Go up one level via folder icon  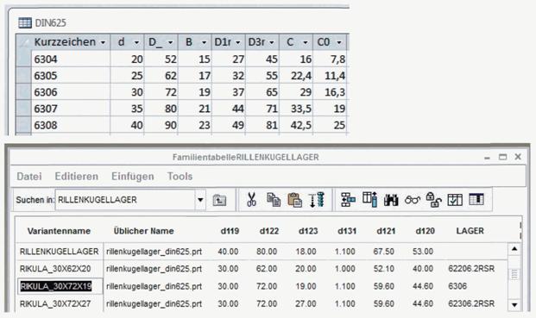(x=219, y=200)
